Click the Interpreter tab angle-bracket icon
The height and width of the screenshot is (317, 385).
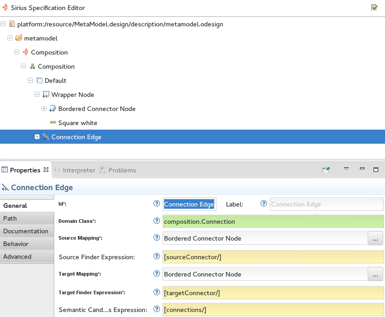(57, 170)
